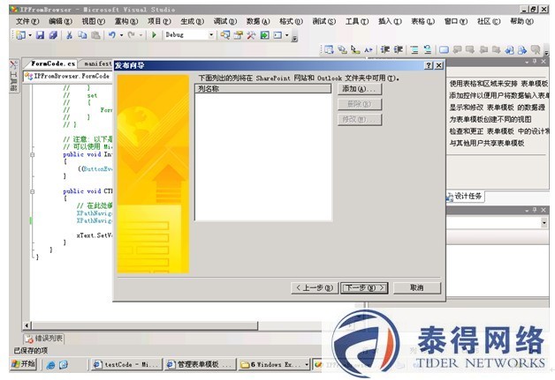
Task: Uncomment the selected lines
Action: pyautogui.click(x=428, y=49)
